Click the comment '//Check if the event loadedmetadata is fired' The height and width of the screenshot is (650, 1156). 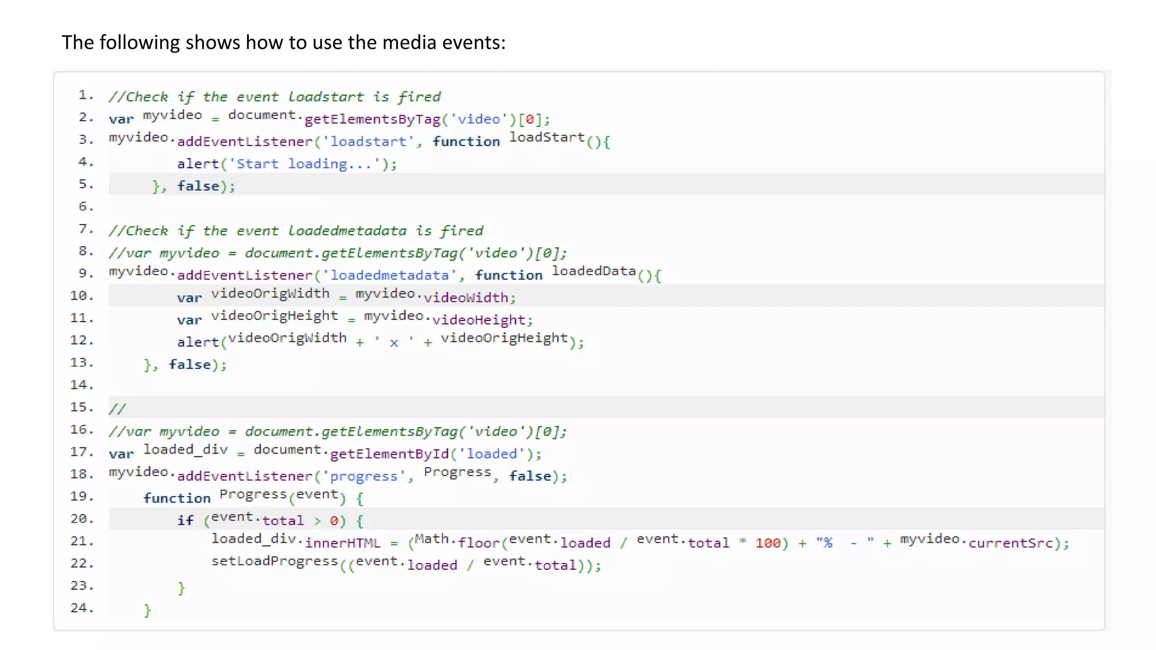click(296, 231)
